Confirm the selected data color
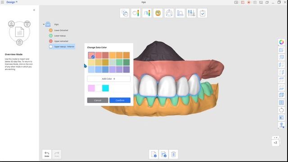Viewport: 288px width, 162px height. (120, 100)
